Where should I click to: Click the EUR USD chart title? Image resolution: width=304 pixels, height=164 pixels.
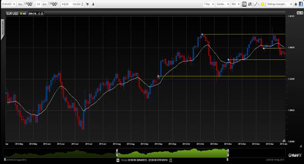coord(12,13)
